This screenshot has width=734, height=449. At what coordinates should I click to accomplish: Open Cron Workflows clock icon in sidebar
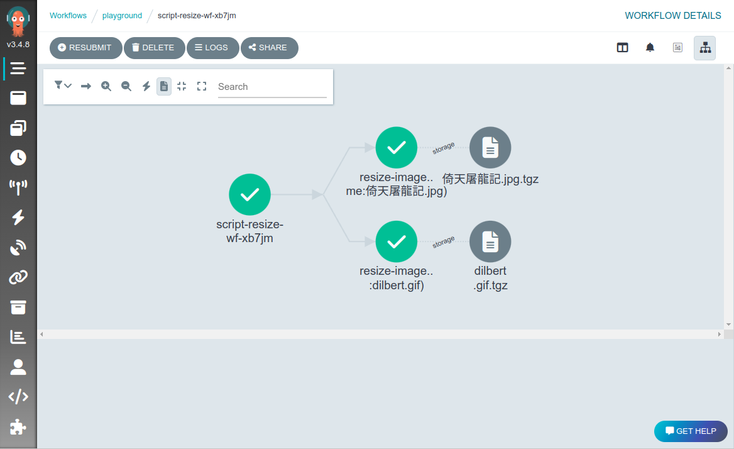(18, 158)
